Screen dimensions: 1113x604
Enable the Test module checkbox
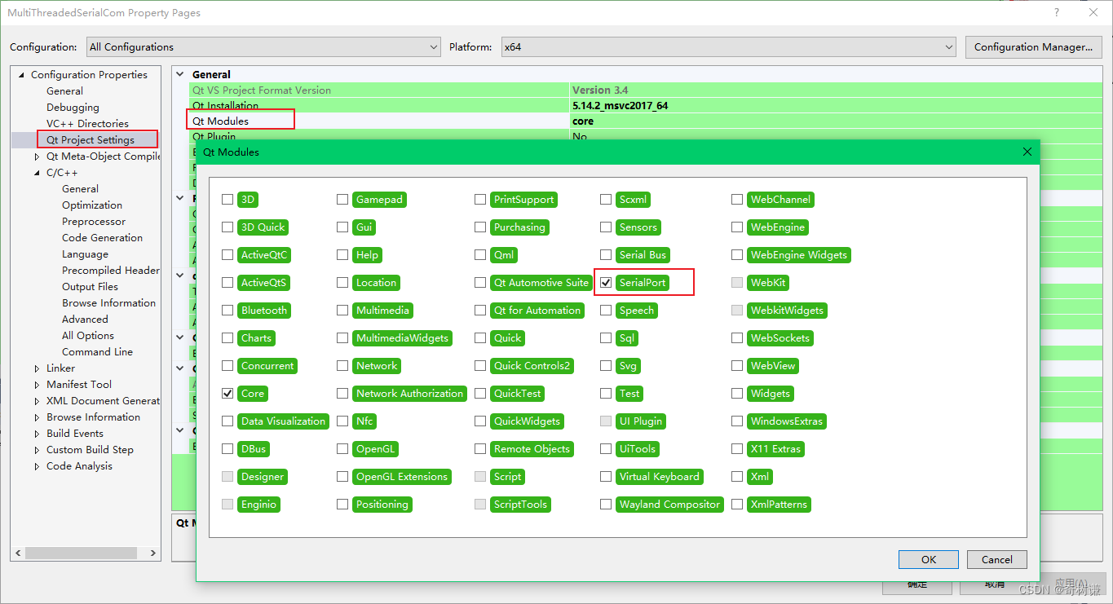pos(606,394)
